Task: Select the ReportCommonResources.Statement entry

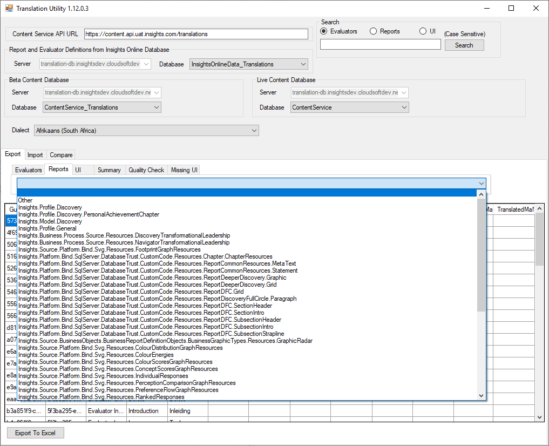Action: click(x=247, y=271)
